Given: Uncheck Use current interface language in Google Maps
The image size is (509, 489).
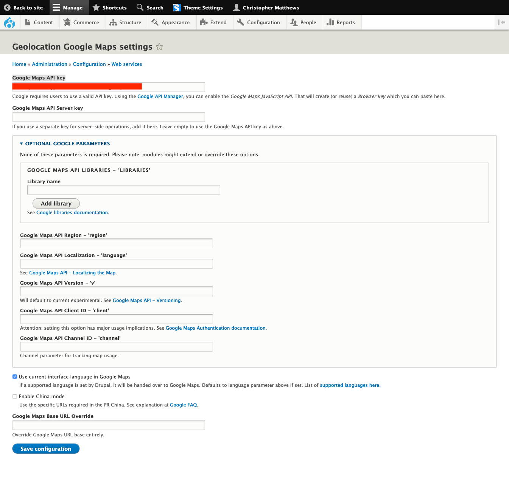Looking at the screenshot, I should [x=14, y=377].
